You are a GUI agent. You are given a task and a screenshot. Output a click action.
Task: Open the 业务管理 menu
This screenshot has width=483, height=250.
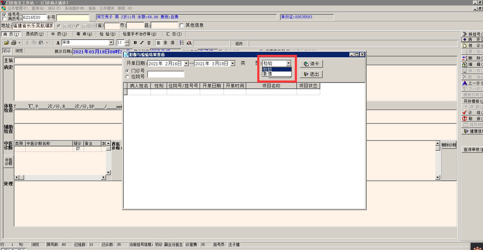18,8
